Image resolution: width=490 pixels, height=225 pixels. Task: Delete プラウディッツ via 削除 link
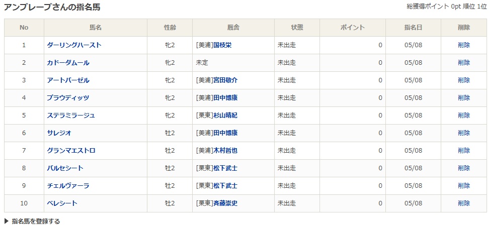coord(464,97)
